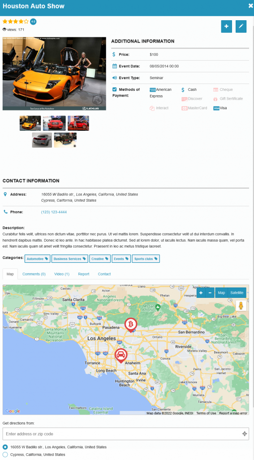Click the locate-me crosshair in address field

click(x=245, y=434)
